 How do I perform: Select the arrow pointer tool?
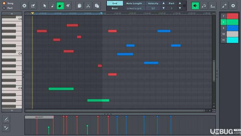pos(45,6)
